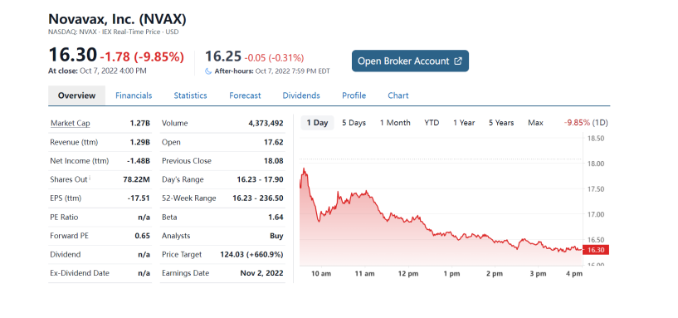This screenshot has width=678, height=318.
Task: Select the Max chart range
Action: tap(535, 123)
